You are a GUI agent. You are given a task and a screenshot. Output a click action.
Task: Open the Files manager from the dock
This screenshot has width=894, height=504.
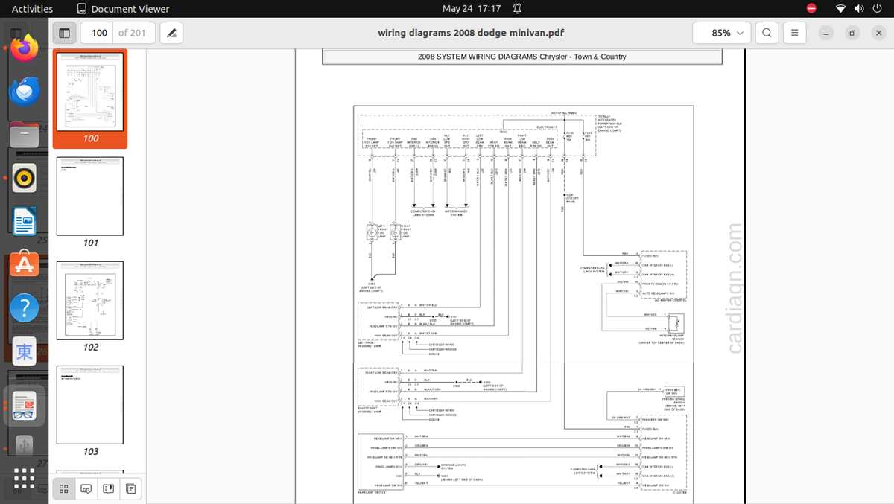click(x=24, y=135)
